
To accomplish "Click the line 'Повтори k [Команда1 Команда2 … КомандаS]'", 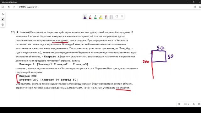I will click(x=54, y=64).
